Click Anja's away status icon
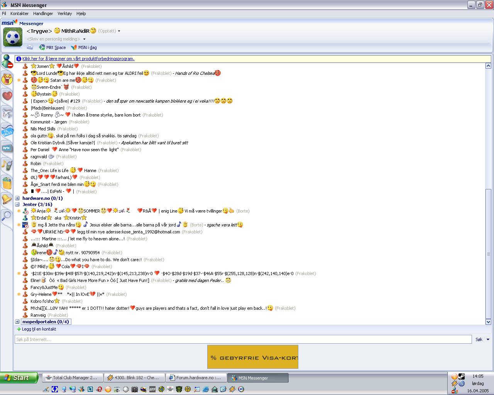Viewport: 494px width, 395px height. click(x=25, y=211)
